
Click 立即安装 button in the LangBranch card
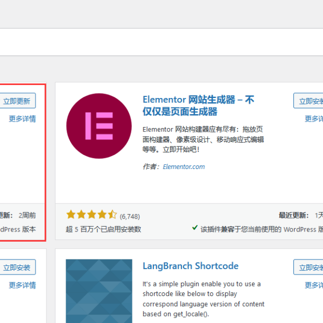coord(308,267)
